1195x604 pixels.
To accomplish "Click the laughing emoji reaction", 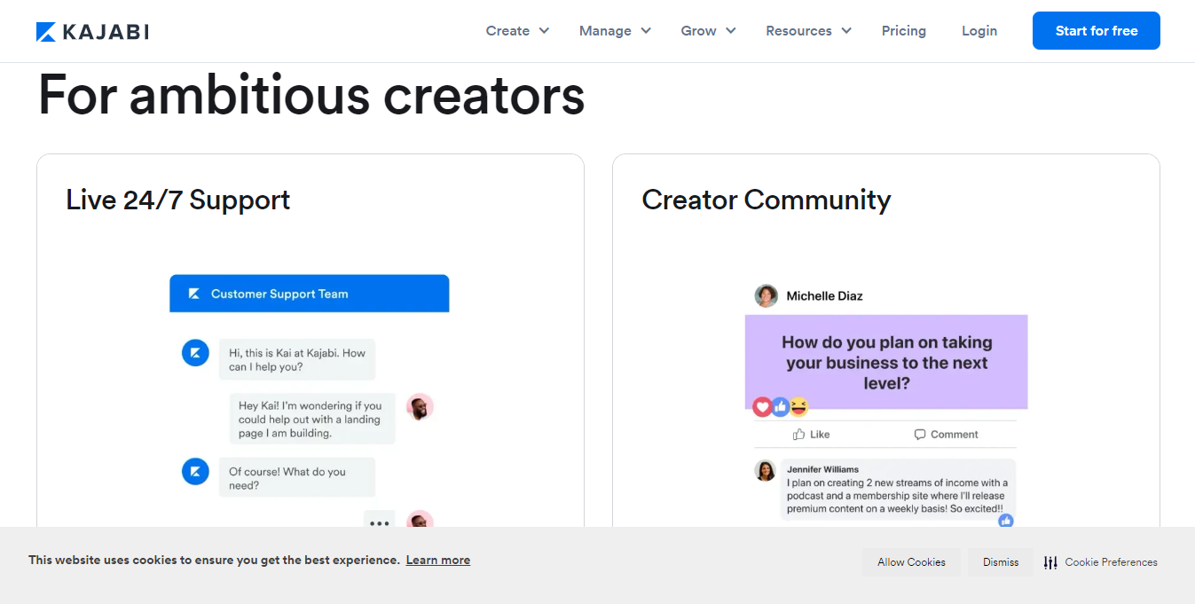I will tap(799, 407).
